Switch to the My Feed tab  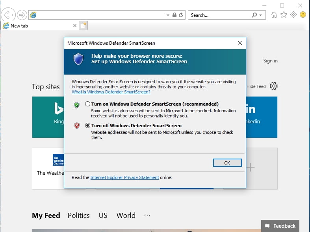(x=46, y=216)
